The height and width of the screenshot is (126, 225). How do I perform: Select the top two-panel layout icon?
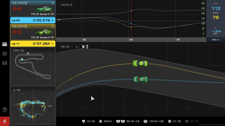pyautogui.click(x=4, y=44)
